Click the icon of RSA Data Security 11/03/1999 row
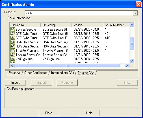143x118 pixels. click(x=13, y=42)
